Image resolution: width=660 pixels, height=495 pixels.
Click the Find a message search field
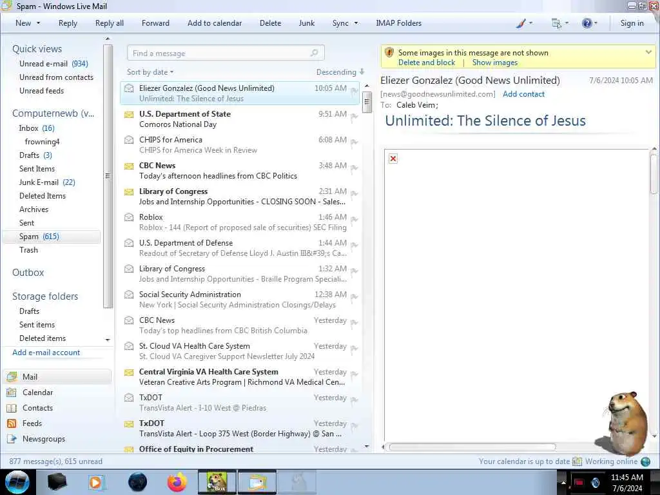226,53
